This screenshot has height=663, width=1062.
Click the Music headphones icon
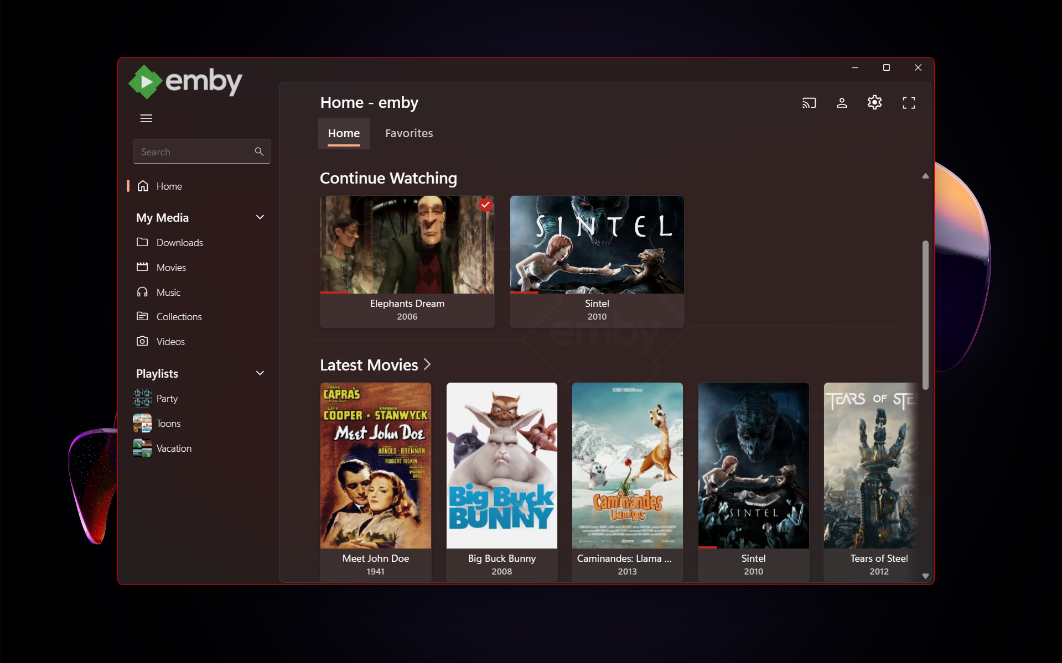pyautogui.click(x=142, y=292)
